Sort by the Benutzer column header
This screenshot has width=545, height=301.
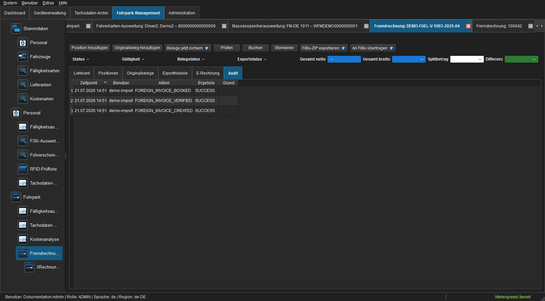(x=121, y=83)
